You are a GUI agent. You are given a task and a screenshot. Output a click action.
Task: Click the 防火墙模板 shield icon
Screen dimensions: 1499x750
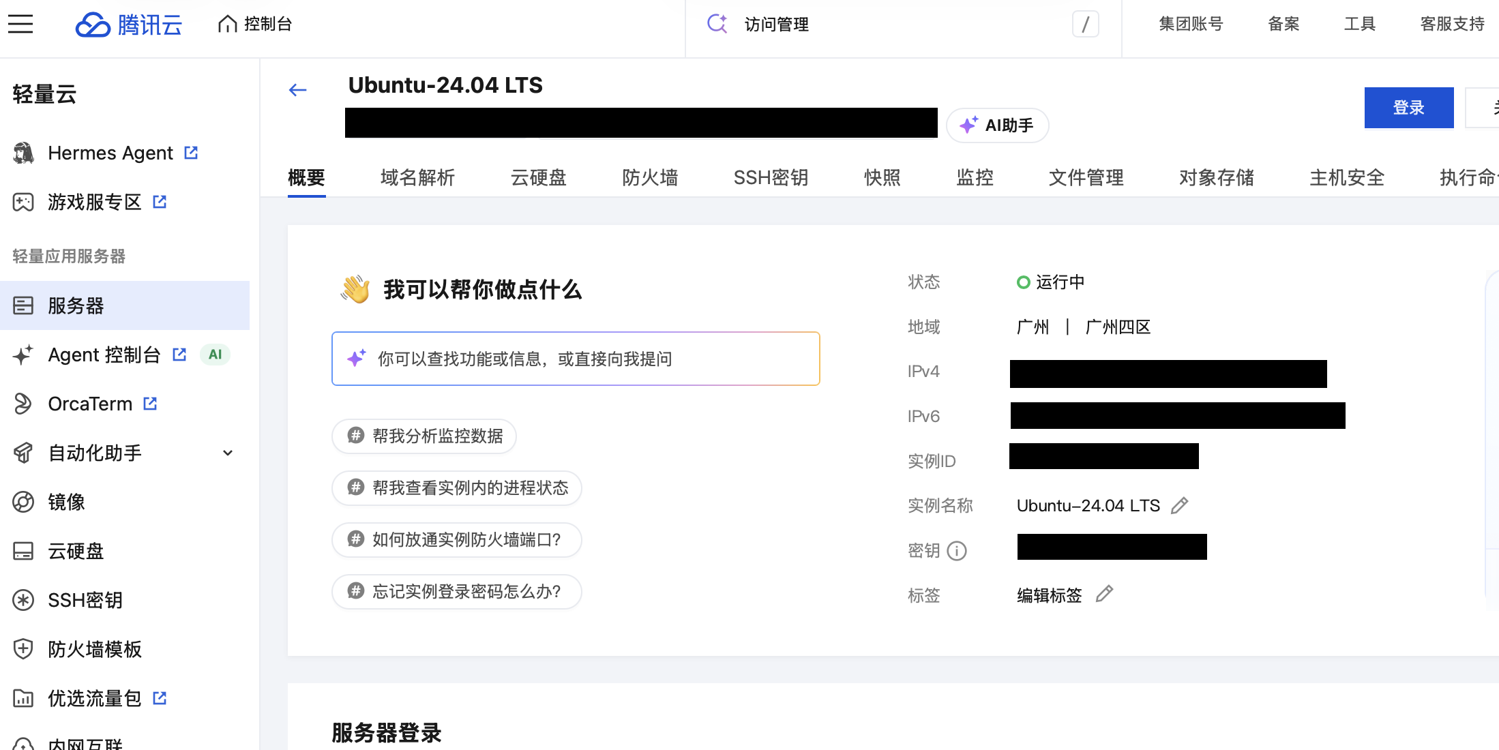click(23, 649)
